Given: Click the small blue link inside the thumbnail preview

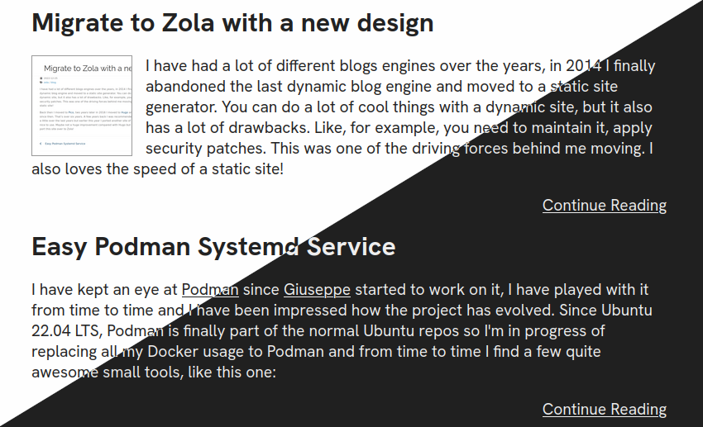Looking at the screenshot, I should 65,144.
